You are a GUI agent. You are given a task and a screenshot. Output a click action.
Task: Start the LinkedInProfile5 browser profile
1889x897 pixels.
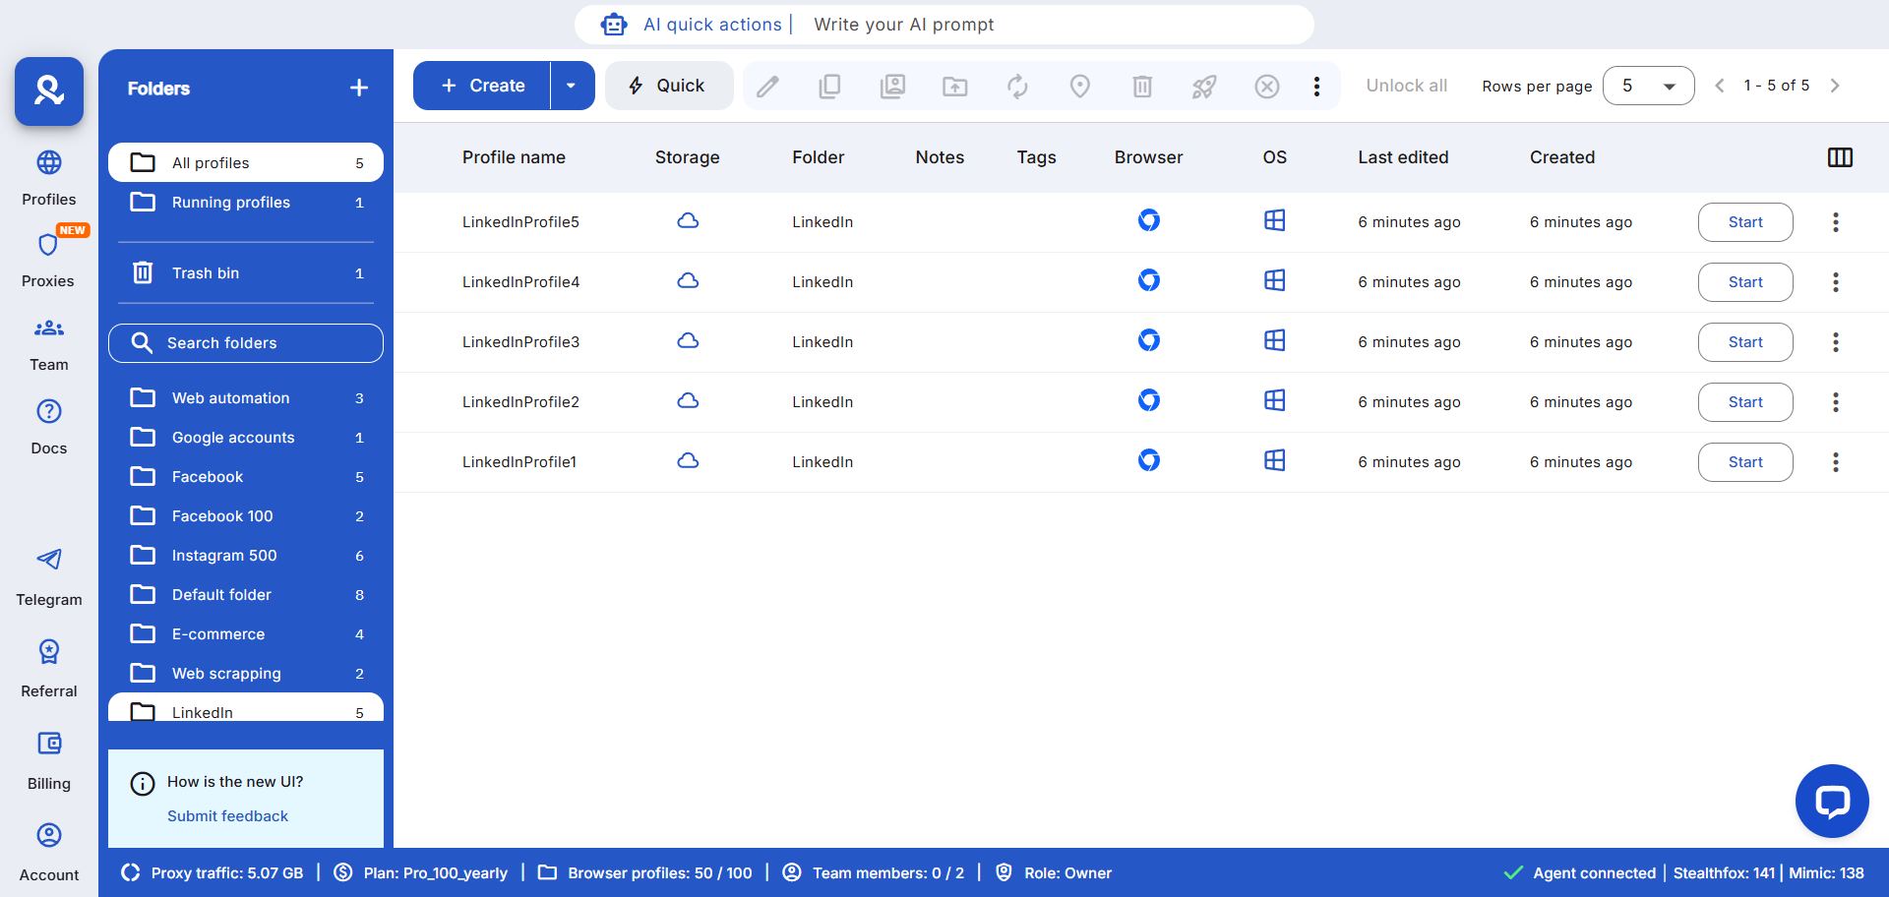[x=1744, y=222]
